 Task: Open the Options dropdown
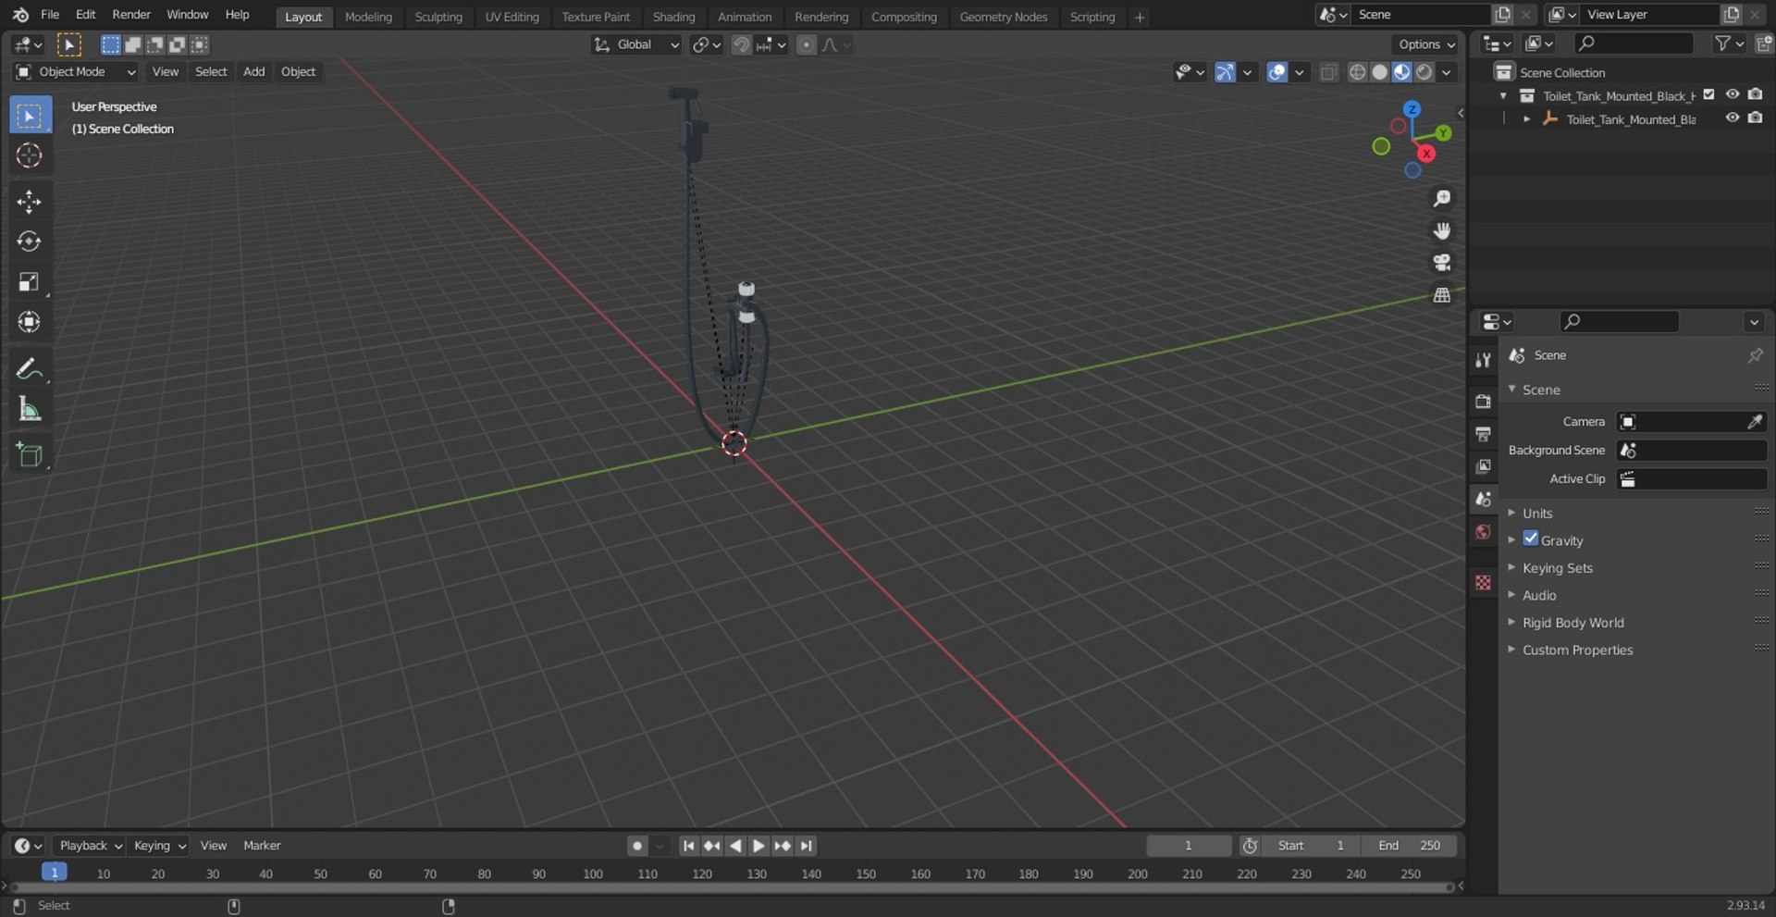(x=1425, y=44)
